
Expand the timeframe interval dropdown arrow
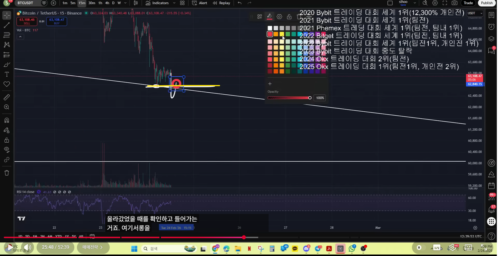pyautogui.click(x=126, y=3)
